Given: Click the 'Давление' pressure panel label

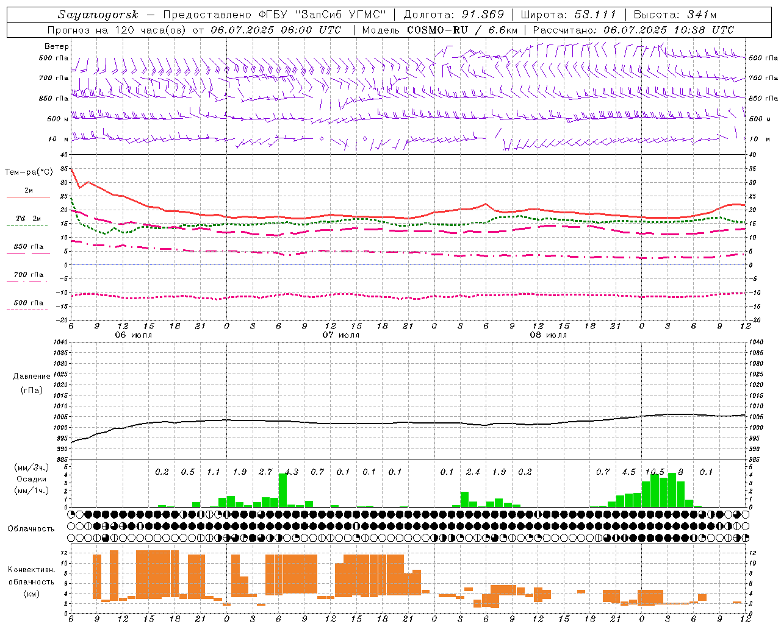Looking at the screenshot, I should point(32,377).
